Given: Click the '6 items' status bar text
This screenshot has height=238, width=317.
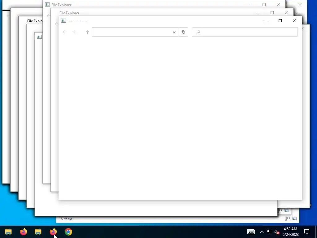Looking at the screenshot, I should pyautogui.click(x=67, y=219).
